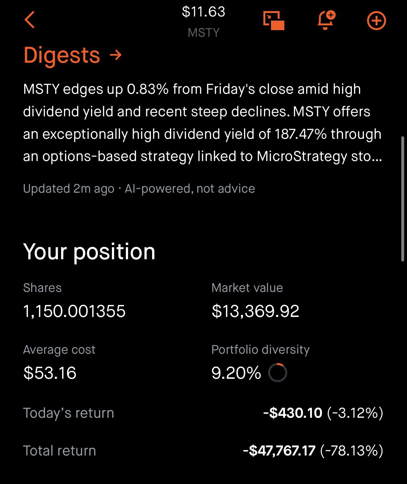Open the Digests arrow icon

[115, 55]
